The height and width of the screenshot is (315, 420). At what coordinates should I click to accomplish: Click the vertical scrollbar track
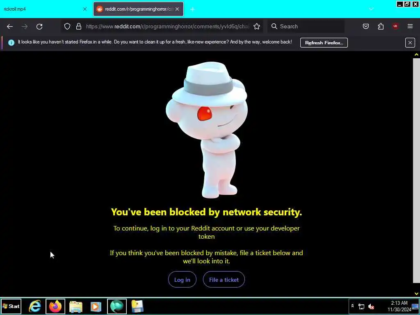[416, 171]
